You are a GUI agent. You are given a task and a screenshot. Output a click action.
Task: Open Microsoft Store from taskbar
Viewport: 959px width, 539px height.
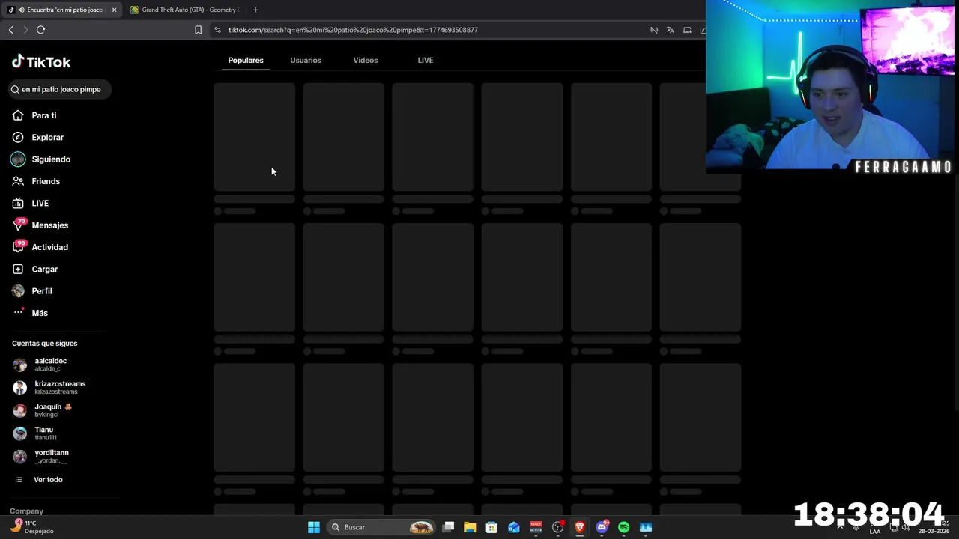click(x=491, y=527)
